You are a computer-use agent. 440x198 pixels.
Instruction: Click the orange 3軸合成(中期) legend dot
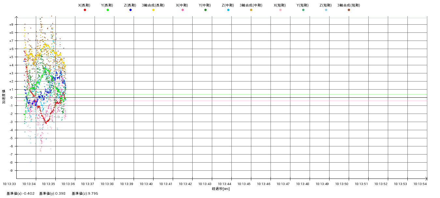point(251,10)
